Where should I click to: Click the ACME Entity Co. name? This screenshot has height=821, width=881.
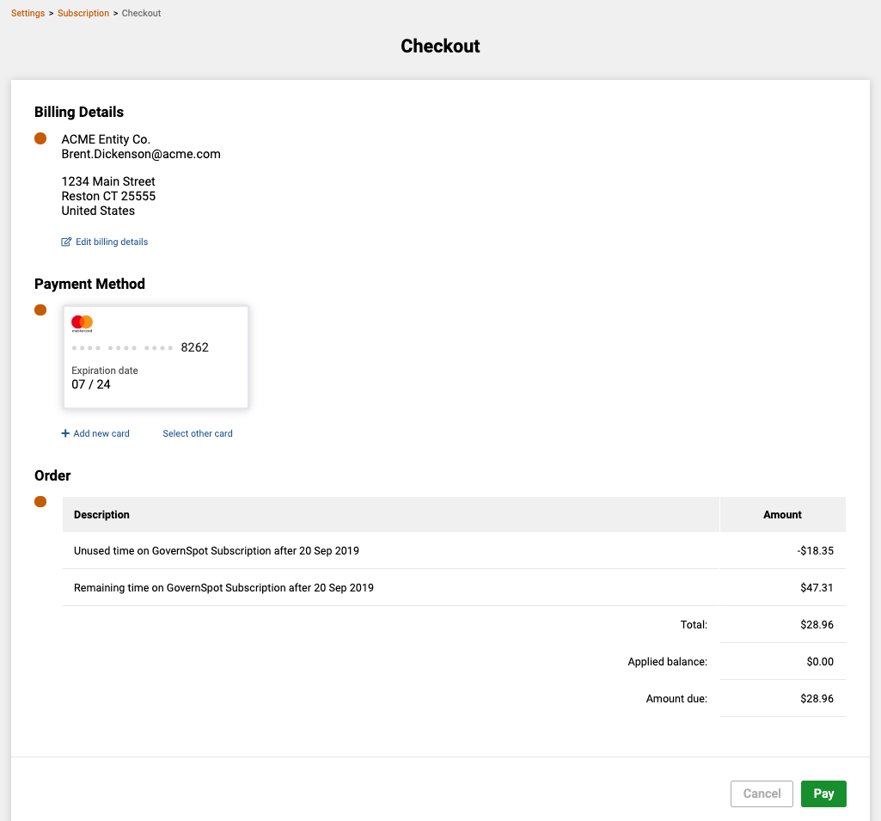coord(106,139)
